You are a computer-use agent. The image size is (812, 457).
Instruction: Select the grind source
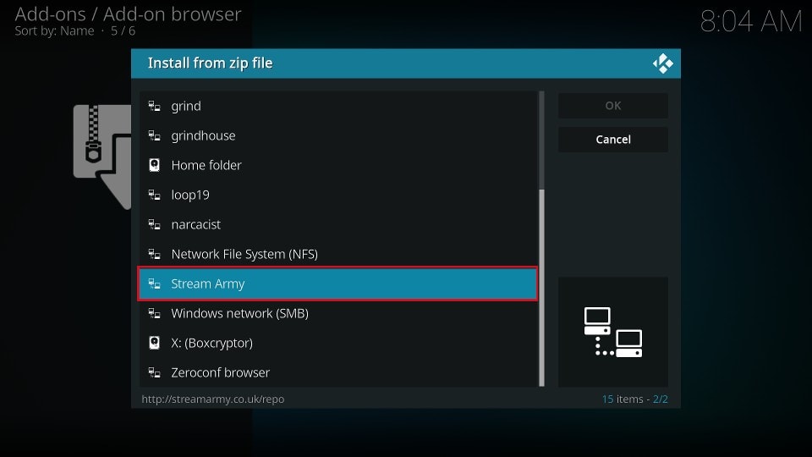338,107
